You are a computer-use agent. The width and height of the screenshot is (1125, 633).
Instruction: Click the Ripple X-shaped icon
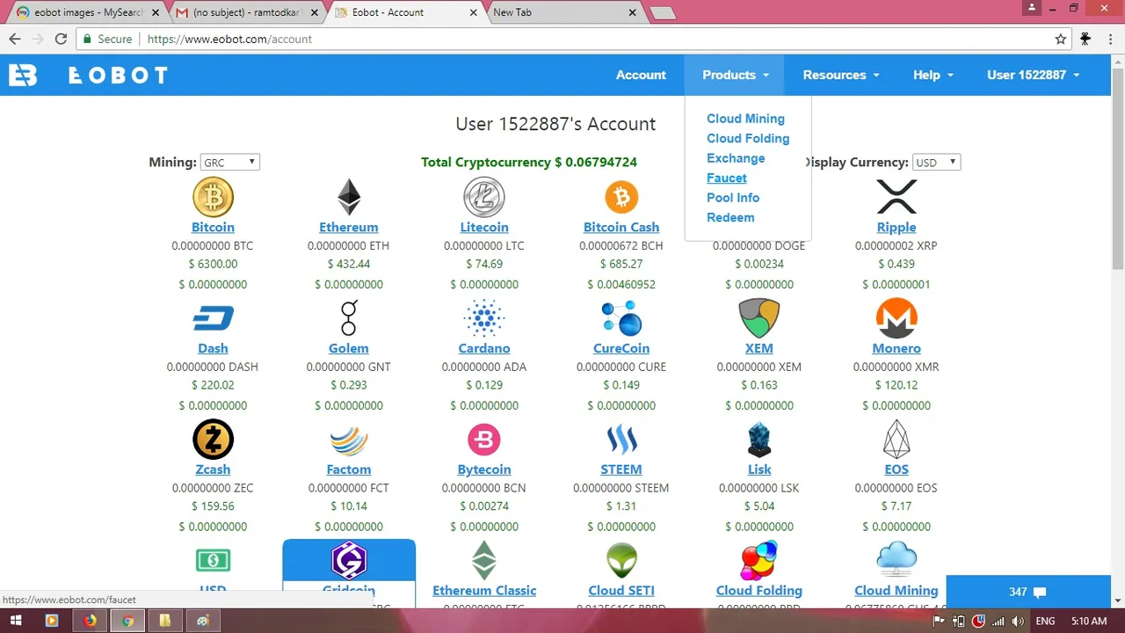896,197
